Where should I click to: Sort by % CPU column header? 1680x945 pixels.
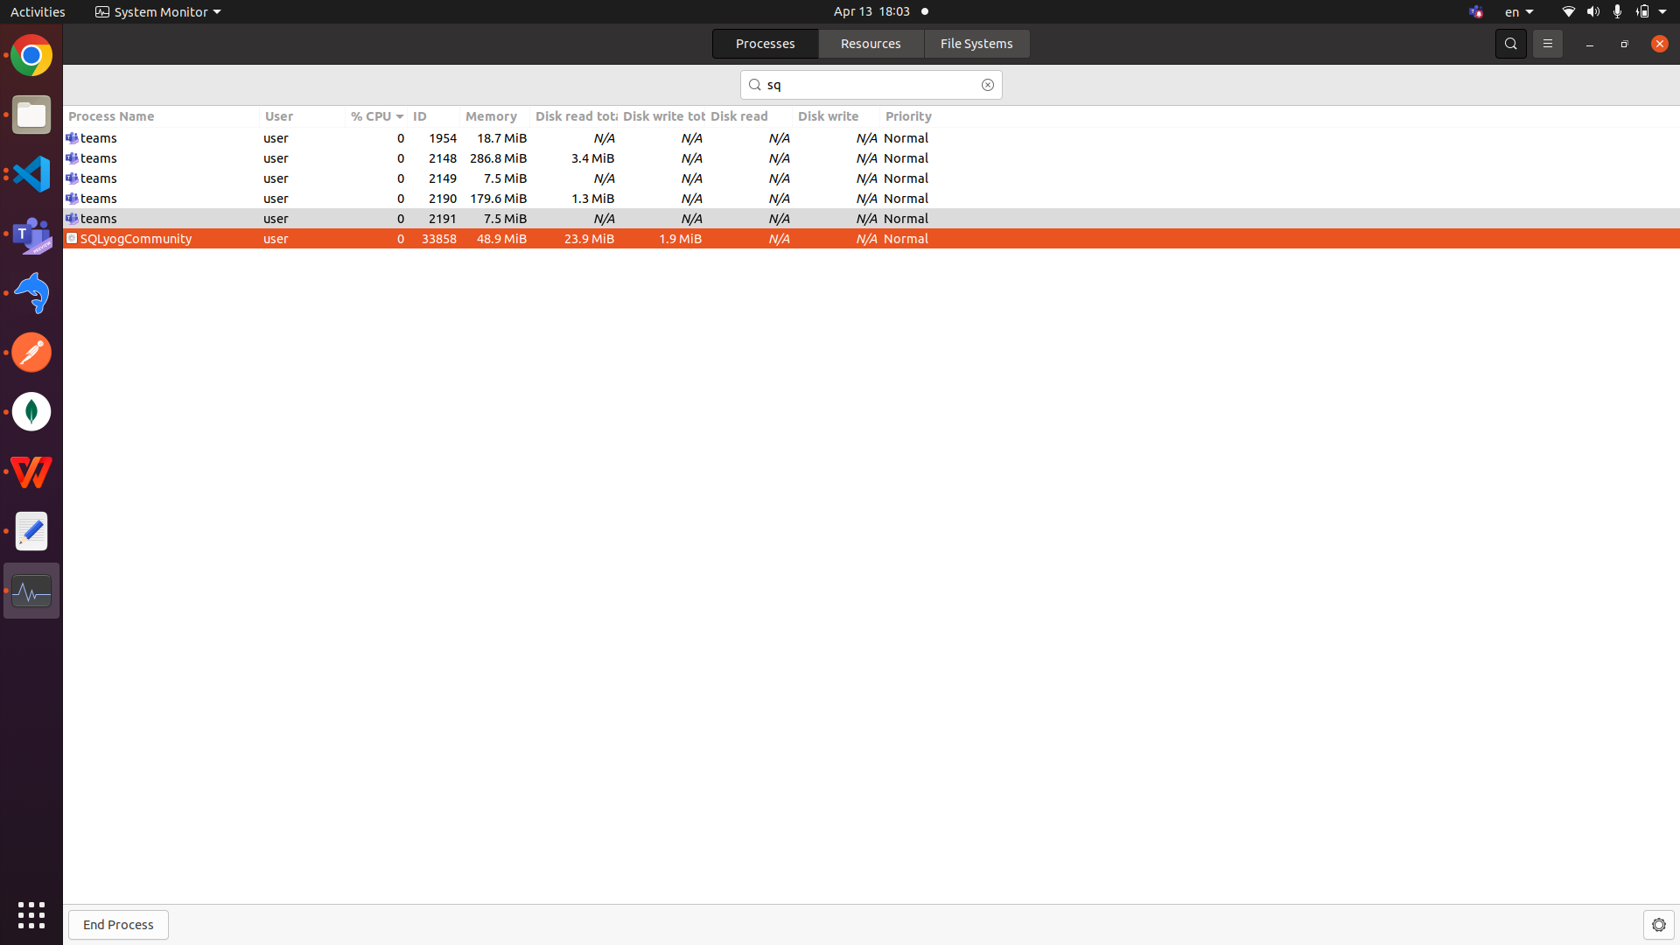(x=377, y=116)
